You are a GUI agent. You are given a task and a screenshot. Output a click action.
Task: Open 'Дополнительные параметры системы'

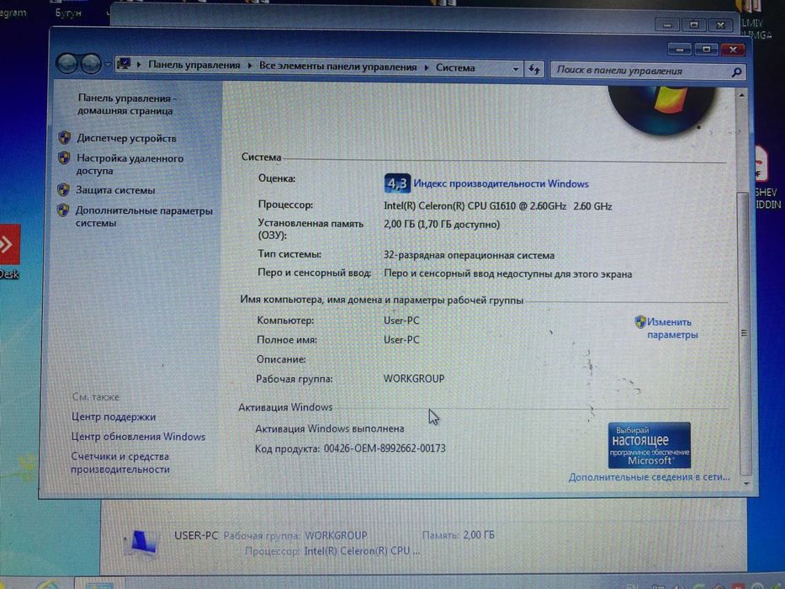(x=144, y=216)
